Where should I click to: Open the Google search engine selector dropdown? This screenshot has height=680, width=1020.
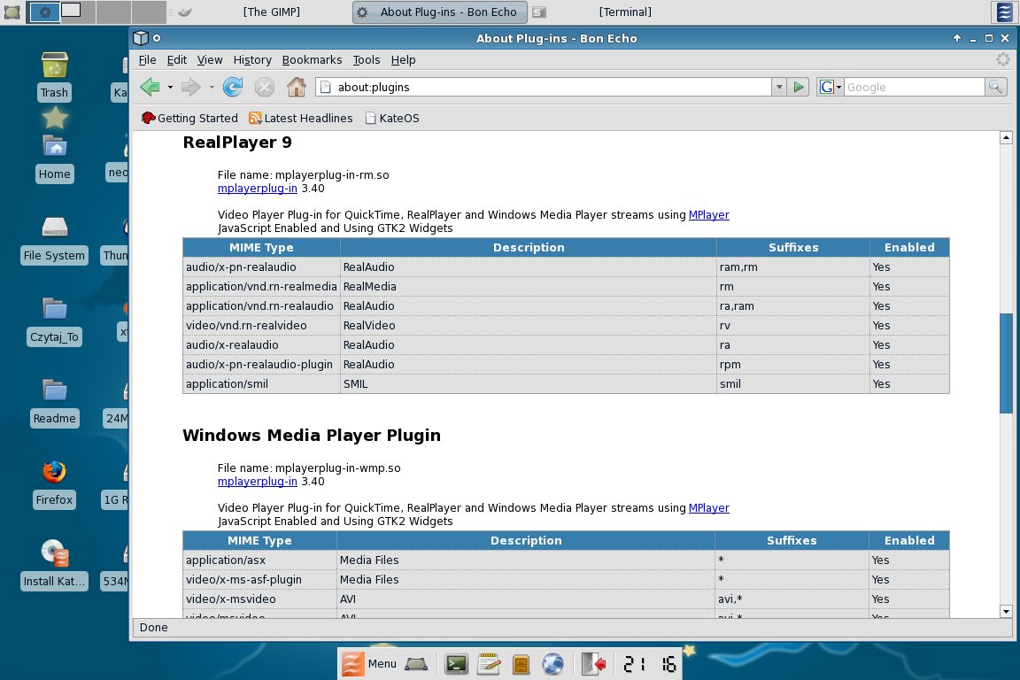pos(831,87)
